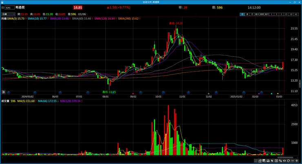Select the adjusted monthly (還月) timeframe

(x=266, y=14)
